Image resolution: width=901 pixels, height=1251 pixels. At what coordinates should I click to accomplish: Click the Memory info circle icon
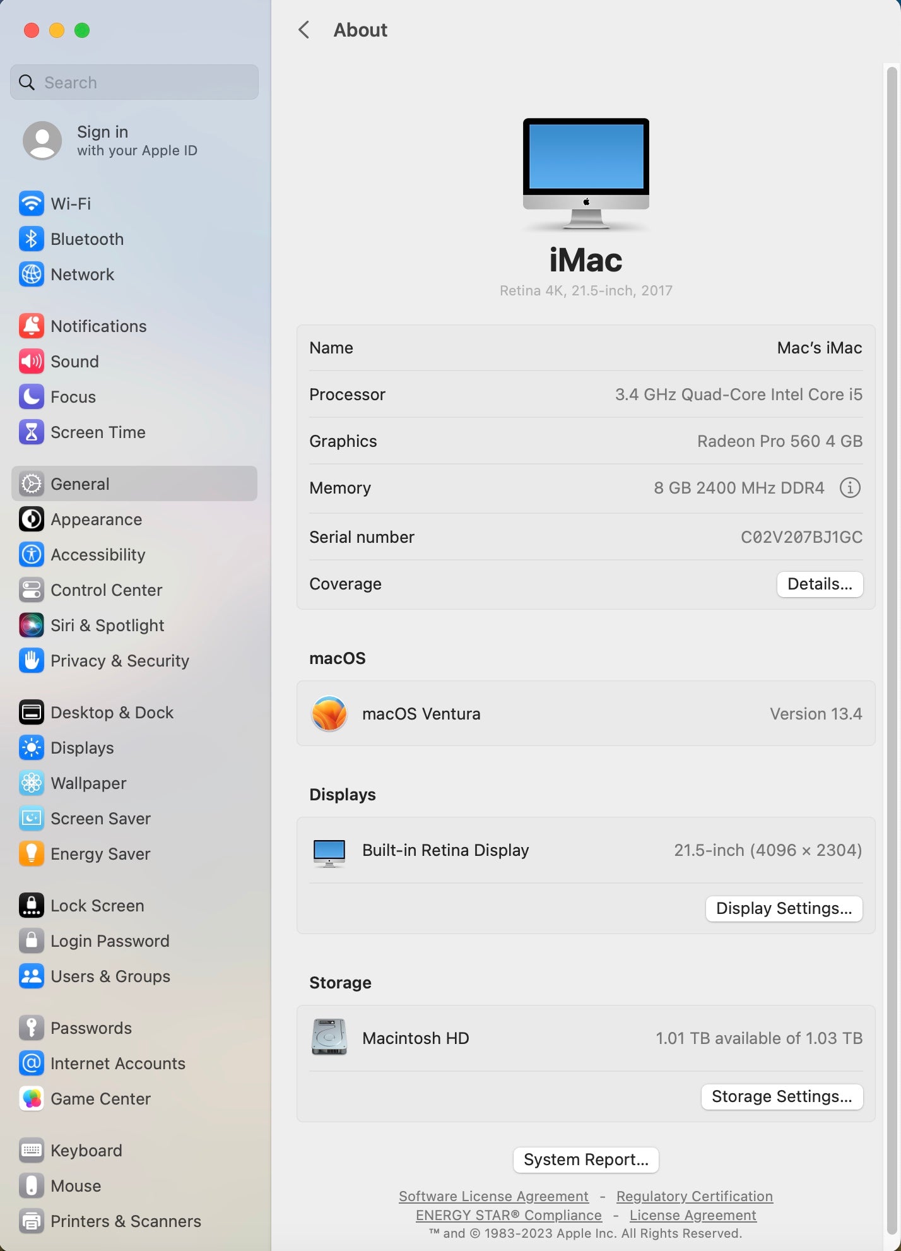click(850, 487)
